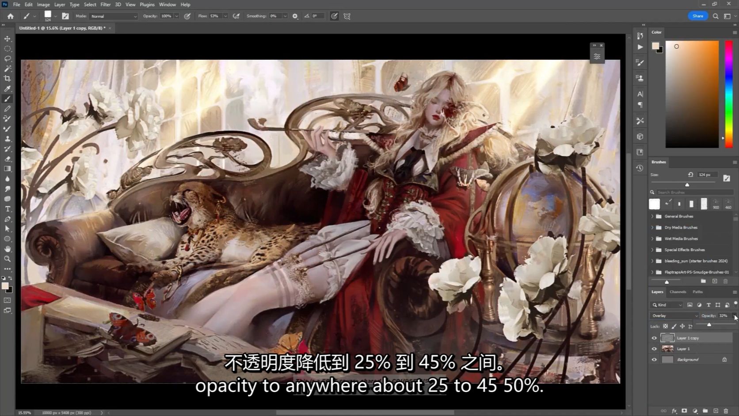Open the Window menu
Screen dimensions: 739x416
pyautogui.click(x=168, y=4)
